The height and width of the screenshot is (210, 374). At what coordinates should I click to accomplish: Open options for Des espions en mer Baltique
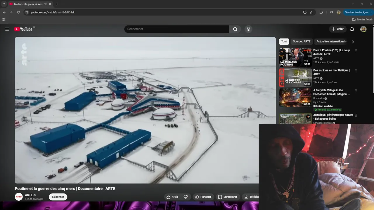pos(356,71)
